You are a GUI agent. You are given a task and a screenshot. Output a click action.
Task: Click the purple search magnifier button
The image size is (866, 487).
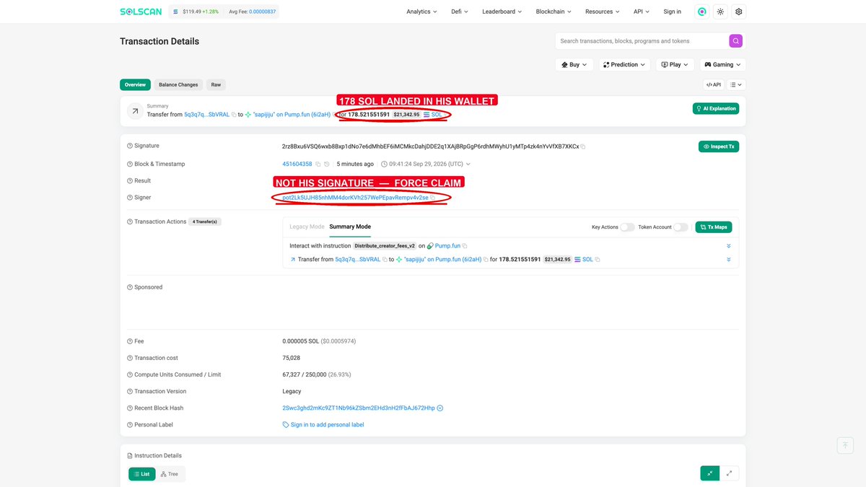tap(735, 41)
